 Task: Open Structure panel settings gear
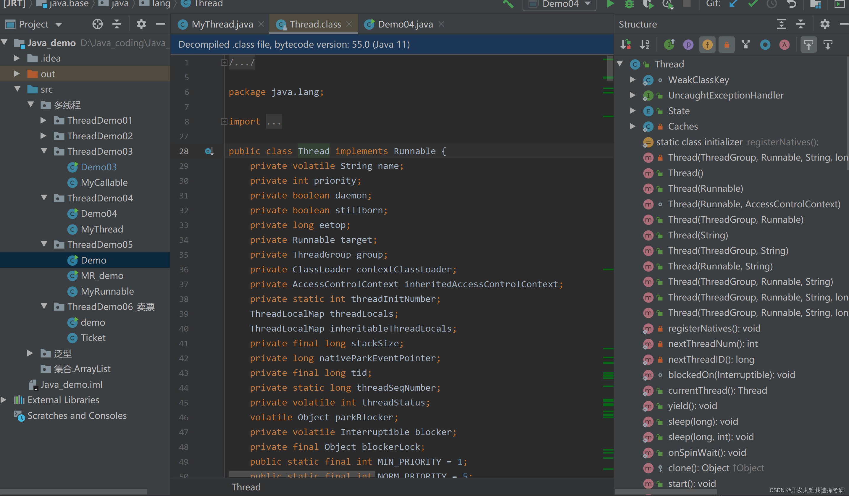[824, 24]
